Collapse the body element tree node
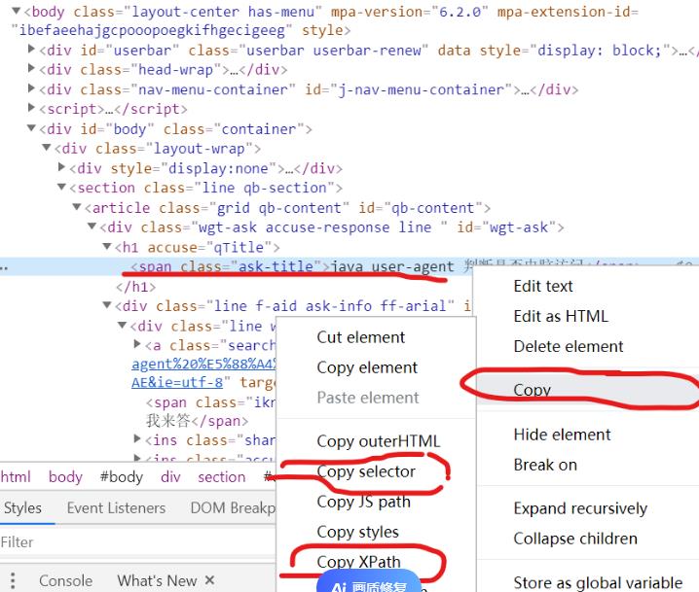 coord(16,11)
